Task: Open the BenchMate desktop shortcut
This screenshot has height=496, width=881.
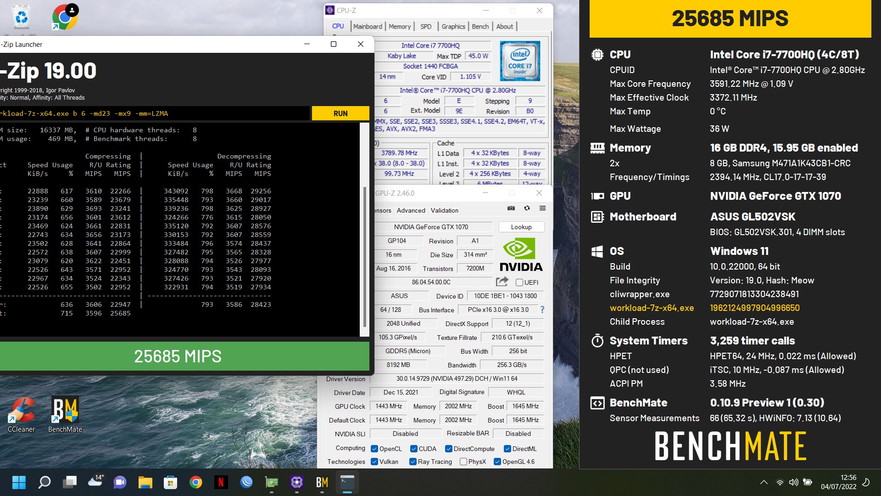Action: tap(65, 415)
